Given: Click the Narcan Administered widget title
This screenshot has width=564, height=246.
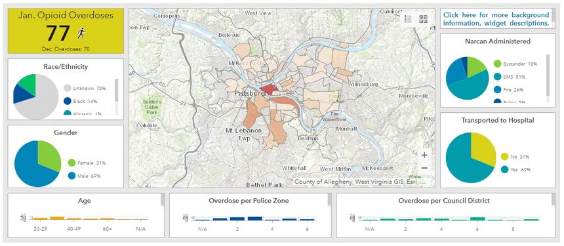Looking at the screenshot, I should tap(498, 41).
